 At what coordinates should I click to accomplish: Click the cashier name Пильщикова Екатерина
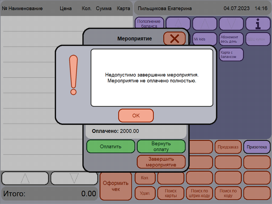(x=165, y=8)
